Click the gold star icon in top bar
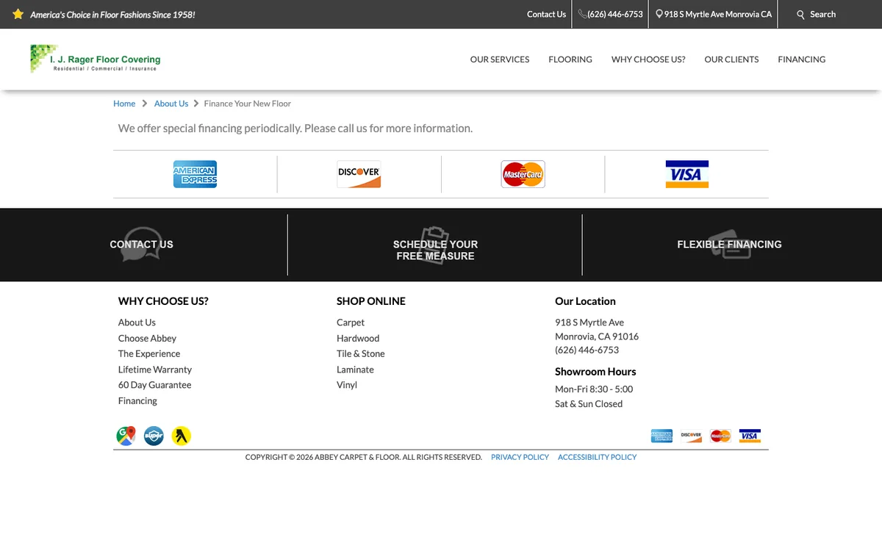 (x=18, y=14)
